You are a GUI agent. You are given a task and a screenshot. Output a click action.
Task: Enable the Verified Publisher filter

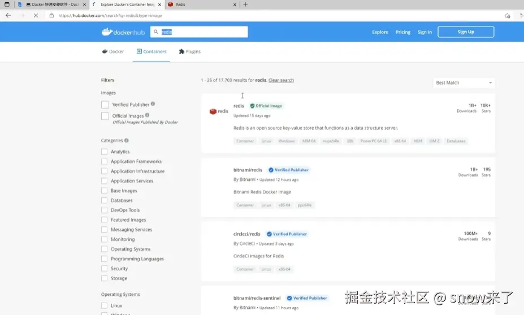coord(105,104)
